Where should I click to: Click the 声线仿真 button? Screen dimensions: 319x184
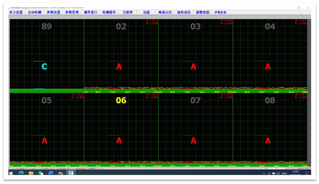coord(220,12)
